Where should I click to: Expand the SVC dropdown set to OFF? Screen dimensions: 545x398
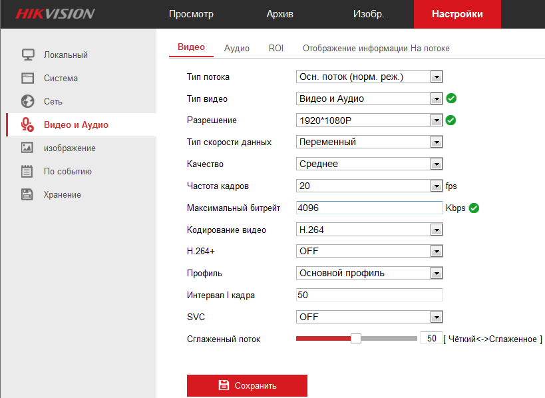(369, 317)
